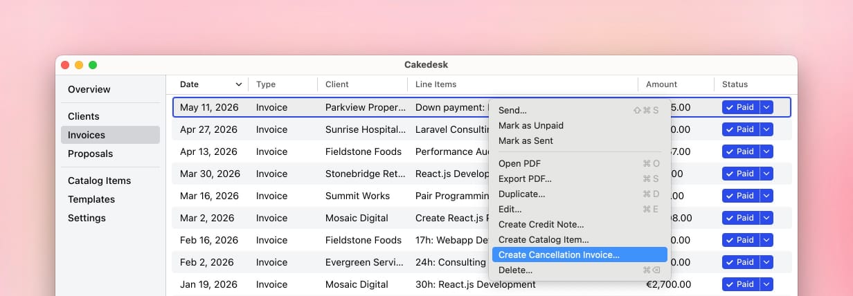Choose Export PDF… menu entry

tap(580, 178)
